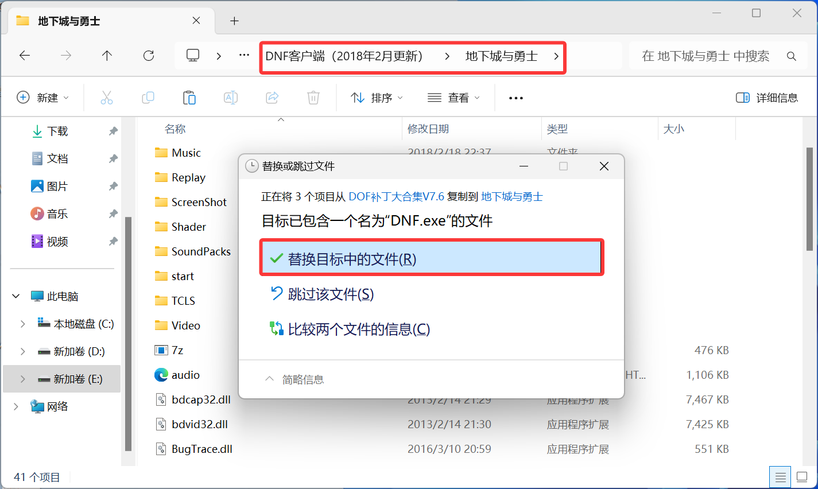Click 替换目标中的文件 to replace the file

pyautogui.click(x=432, y=258)
